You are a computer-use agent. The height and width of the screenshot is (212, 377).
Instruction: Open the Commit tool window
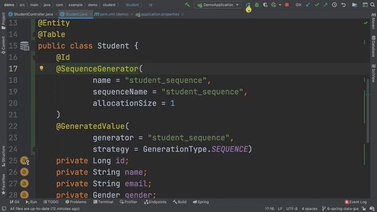pos(4,45)
